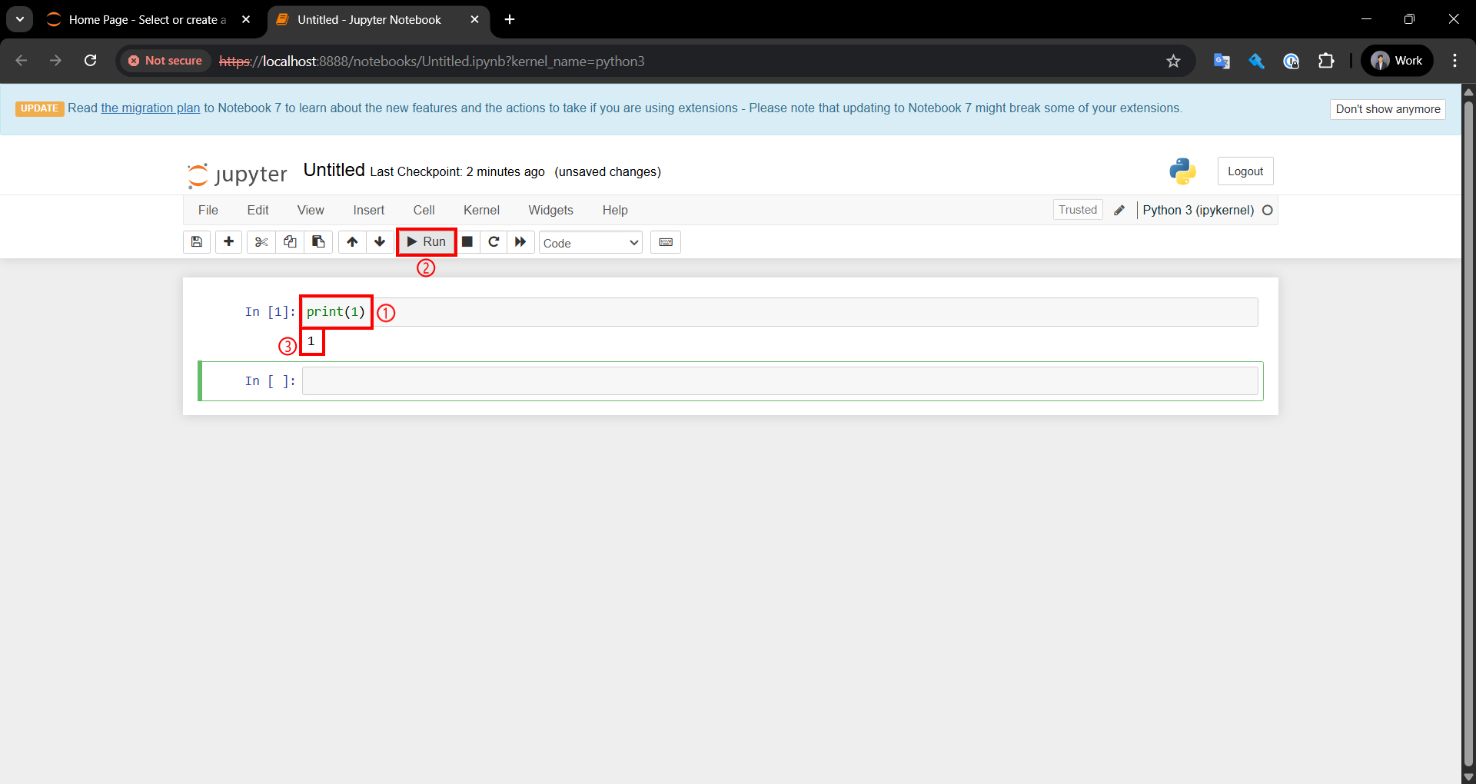Restart the kernel using the circular arrow icon
1476x784 pixels.
click(494, 242)
